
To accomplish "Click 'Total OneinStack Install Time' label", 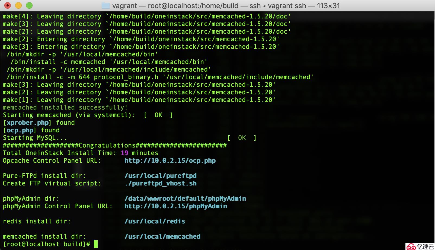I will pyautogui.click(x=60, y=153).
